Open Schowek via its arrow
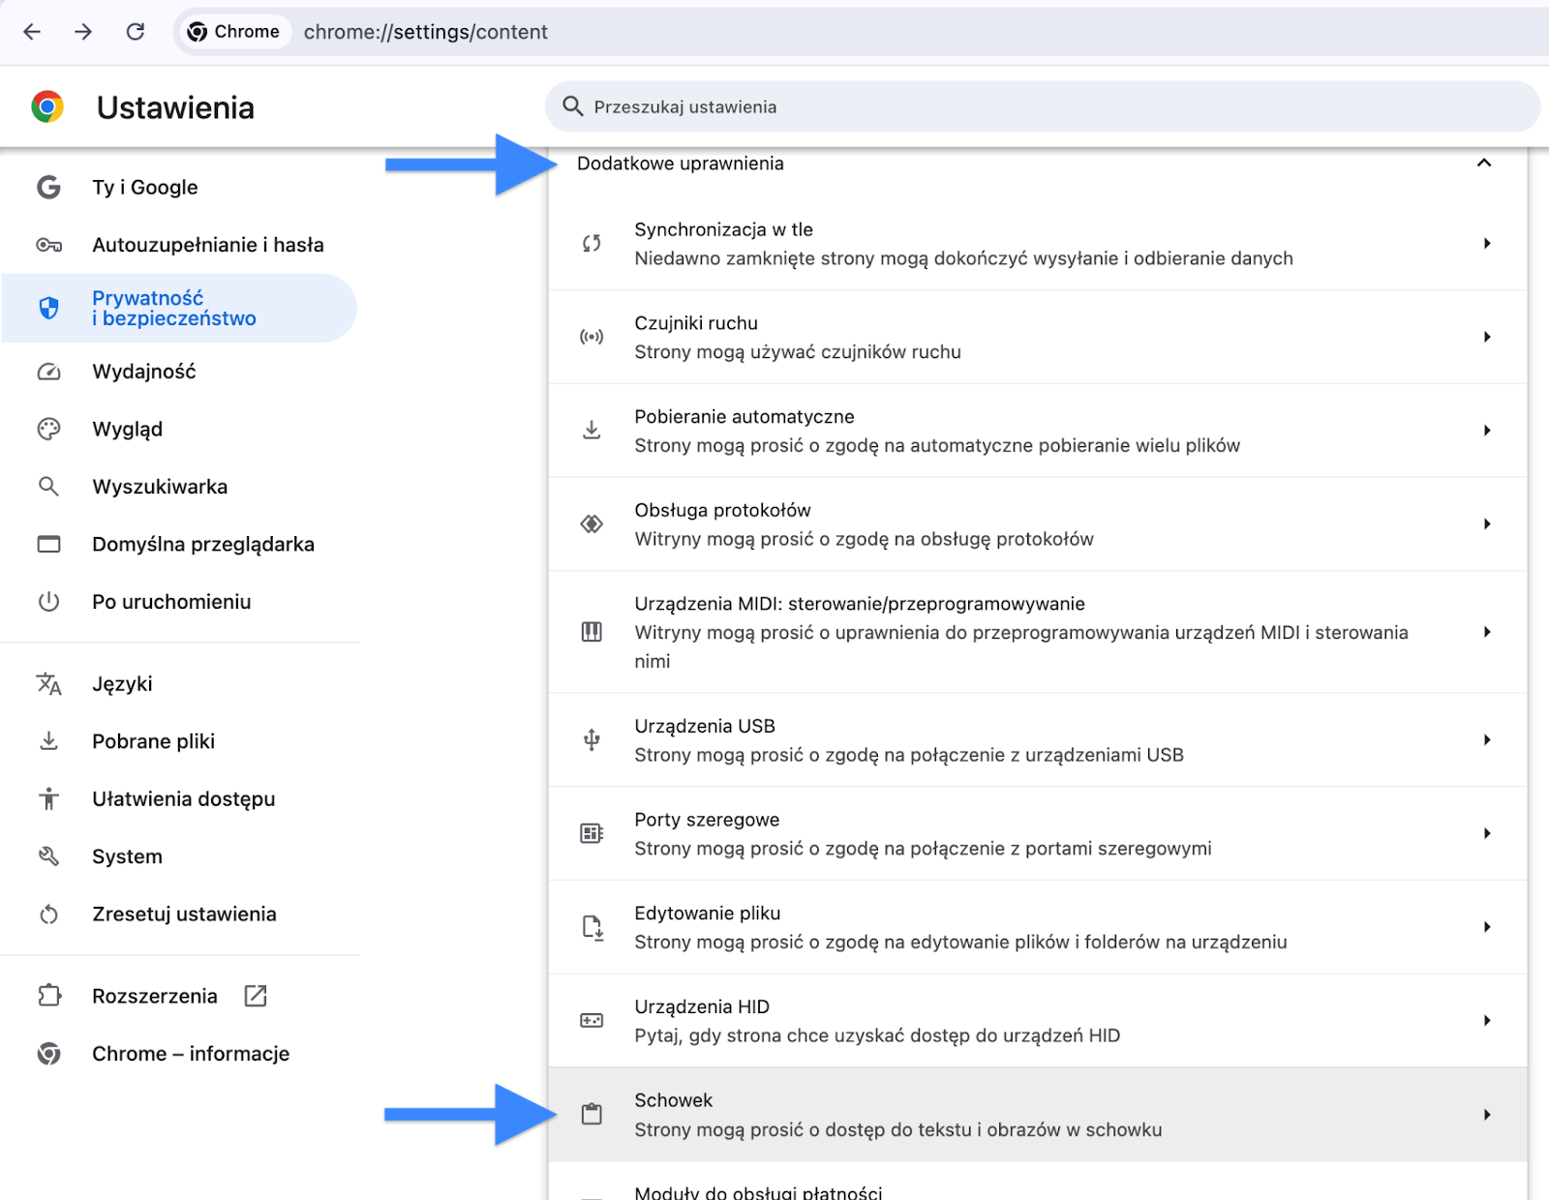The width and height of the screenshot is (1549, 1200). (x=1487, y=1115)
